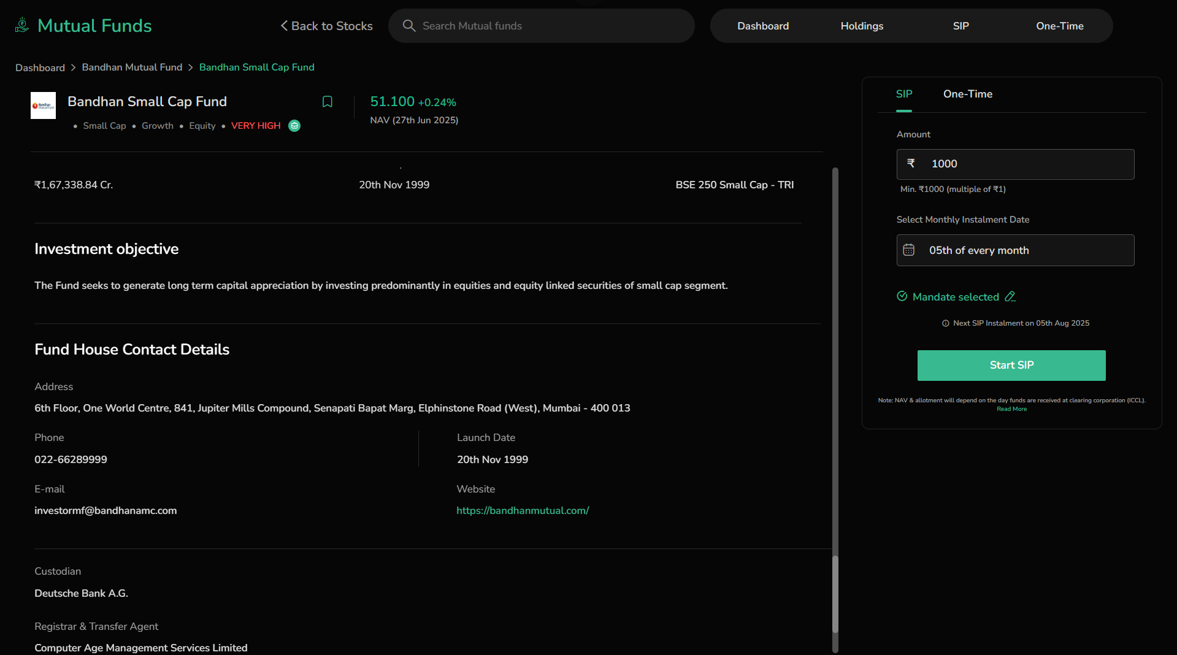Image resolution: width=1177 pixels, height=655 pixels.
Task: Open the monthly instalment date dropdown
Action: point(1015,250)
